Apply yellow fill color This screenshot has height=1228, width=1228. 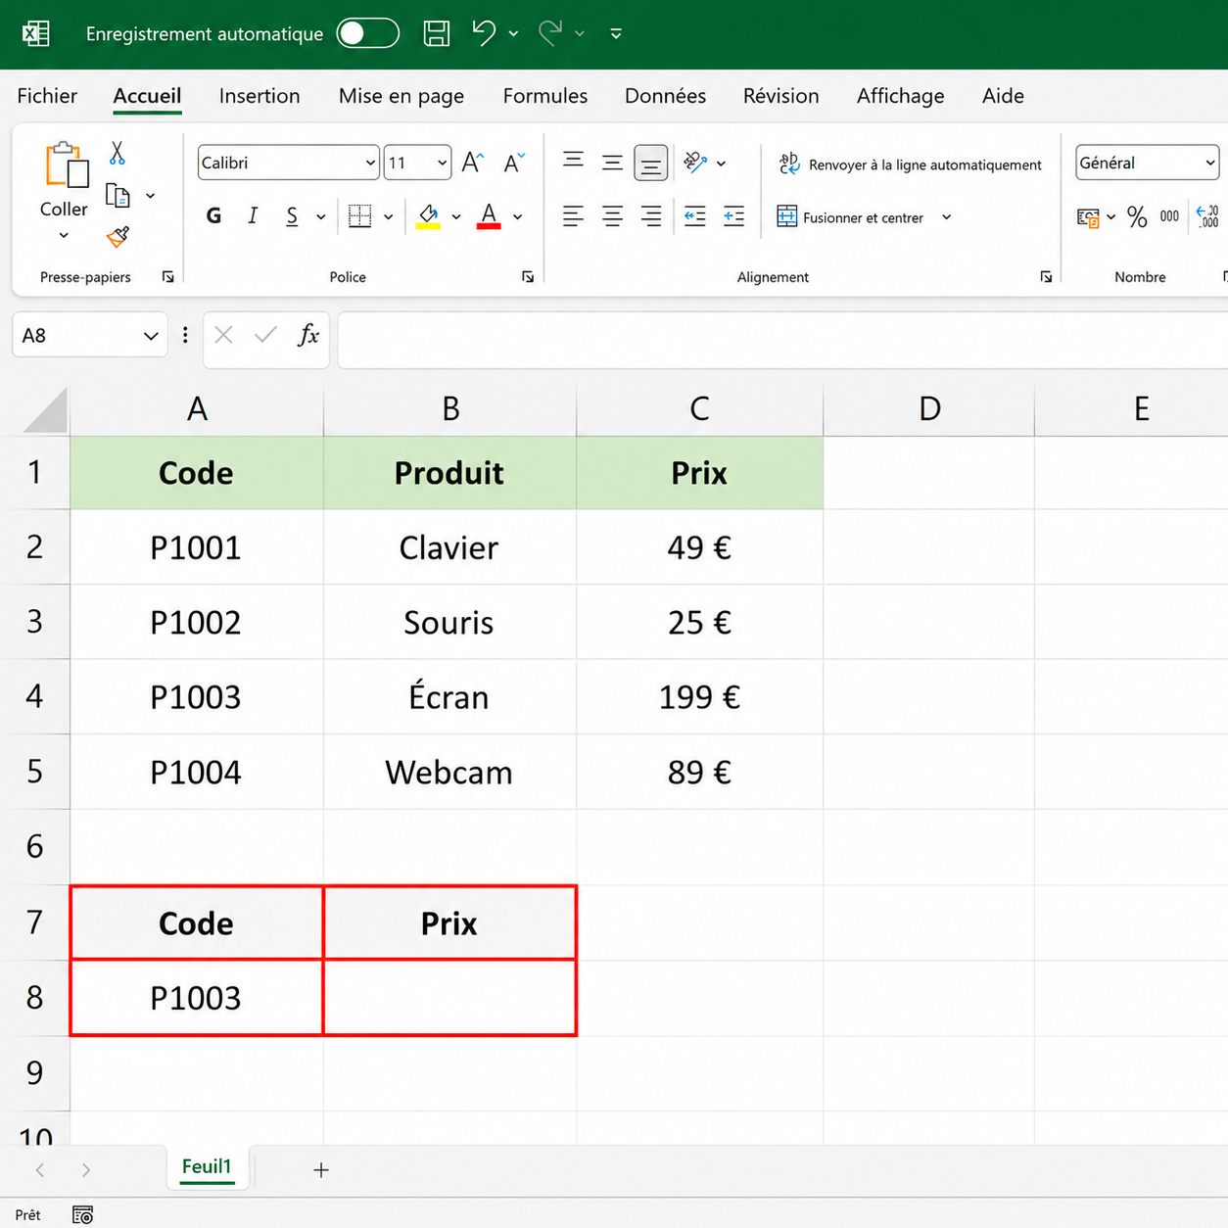click(x=428, y=216)
